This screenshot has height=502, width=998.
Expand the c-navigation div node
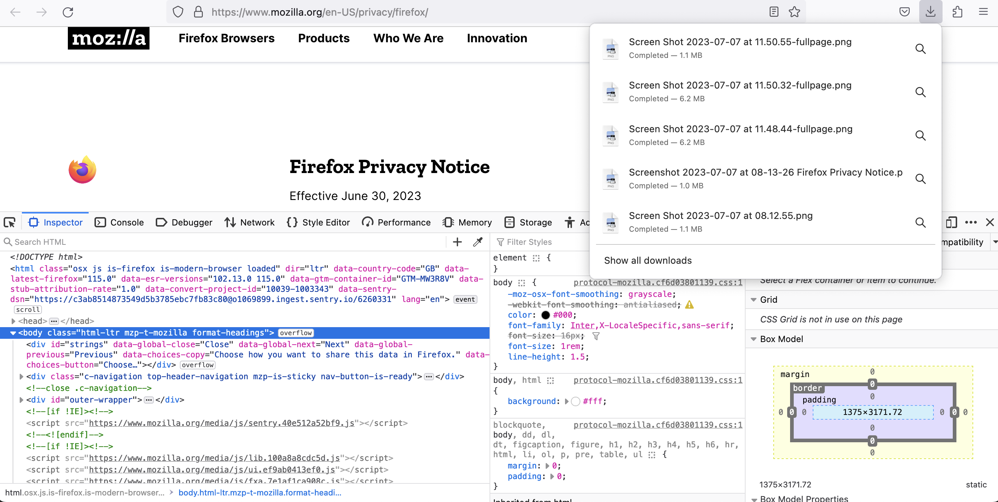coord(21,377)
